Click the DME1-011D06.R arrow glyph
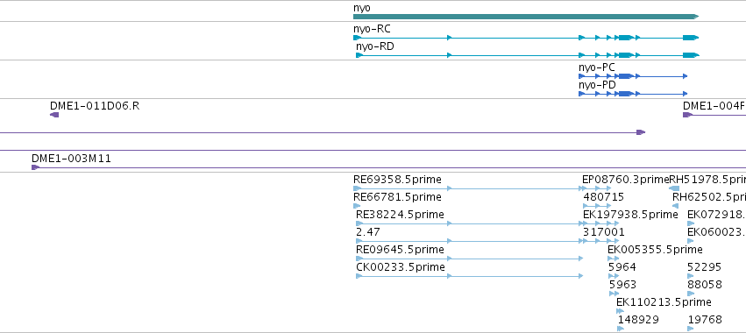Image resolution: width=746 pixels, height=333 pixels. tap(54, 115)
